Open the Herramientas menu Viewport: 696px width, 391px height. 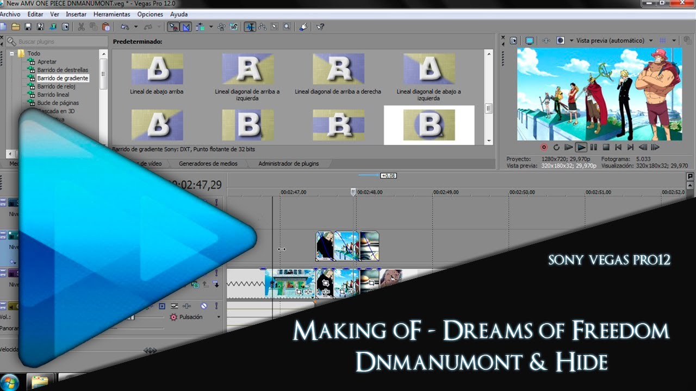tap(111, 14)
